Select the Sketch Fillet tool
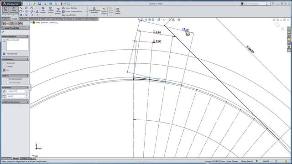This screenshot has width=292, height=164. coord(31,15)
